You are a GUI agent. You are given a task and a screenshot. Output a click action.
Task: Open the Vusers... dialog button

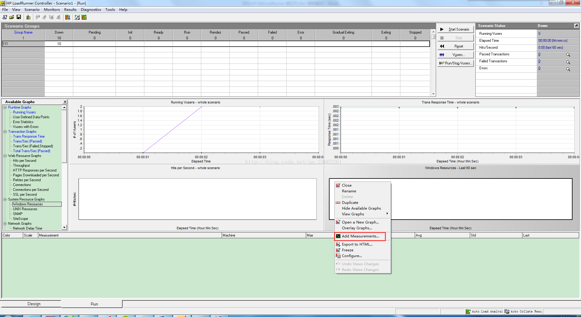[456, 55]
